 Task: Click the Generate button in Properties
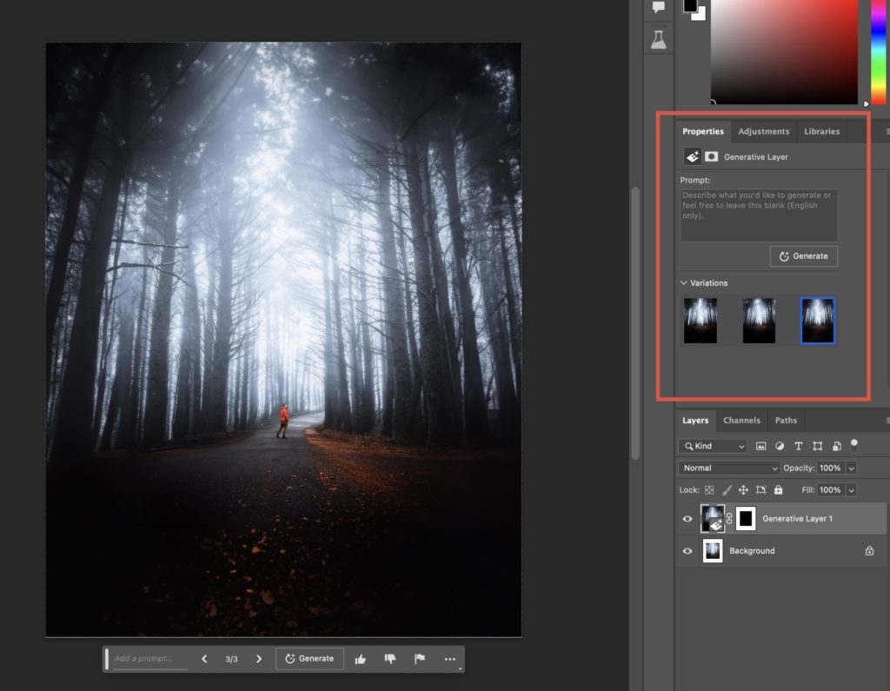pyautogui.click(x=803, y=256)
